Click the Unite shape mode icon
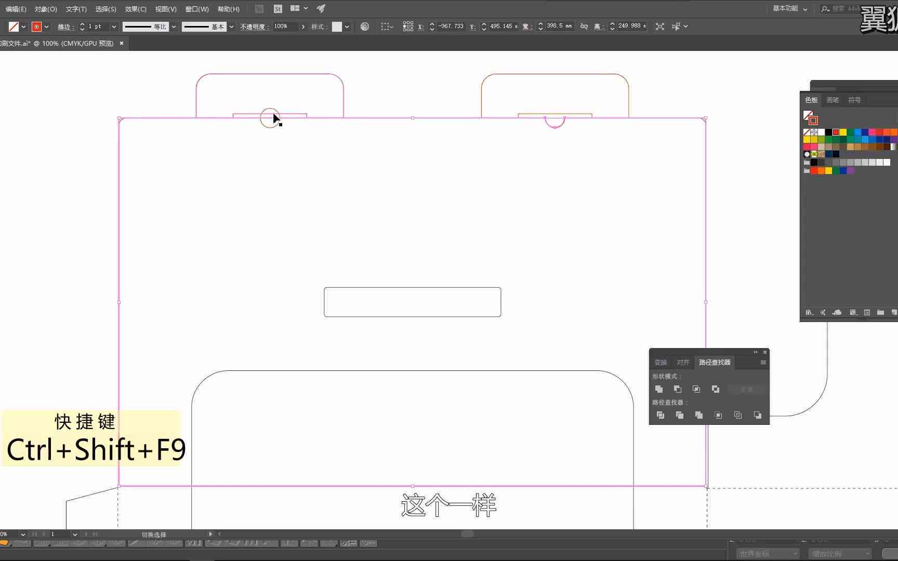 coord(659,389)
